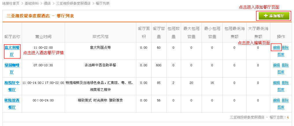The width and height of the screenshot is (294, 126).
Task: Open gallery for 意大利餐厅
Action: (281, 54)
